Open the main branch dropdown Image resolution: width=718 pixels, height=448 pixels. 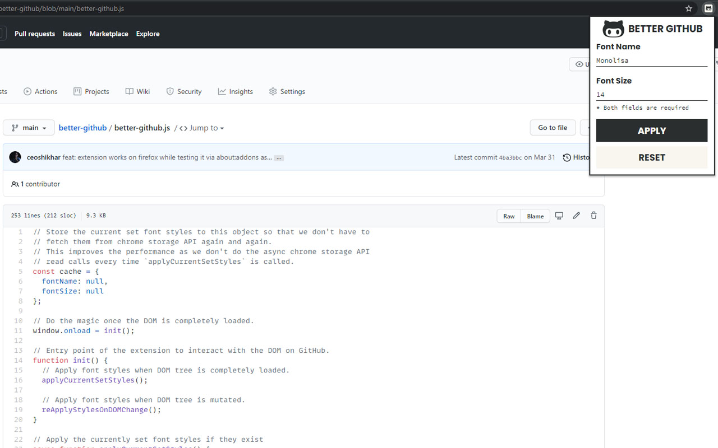28,128
